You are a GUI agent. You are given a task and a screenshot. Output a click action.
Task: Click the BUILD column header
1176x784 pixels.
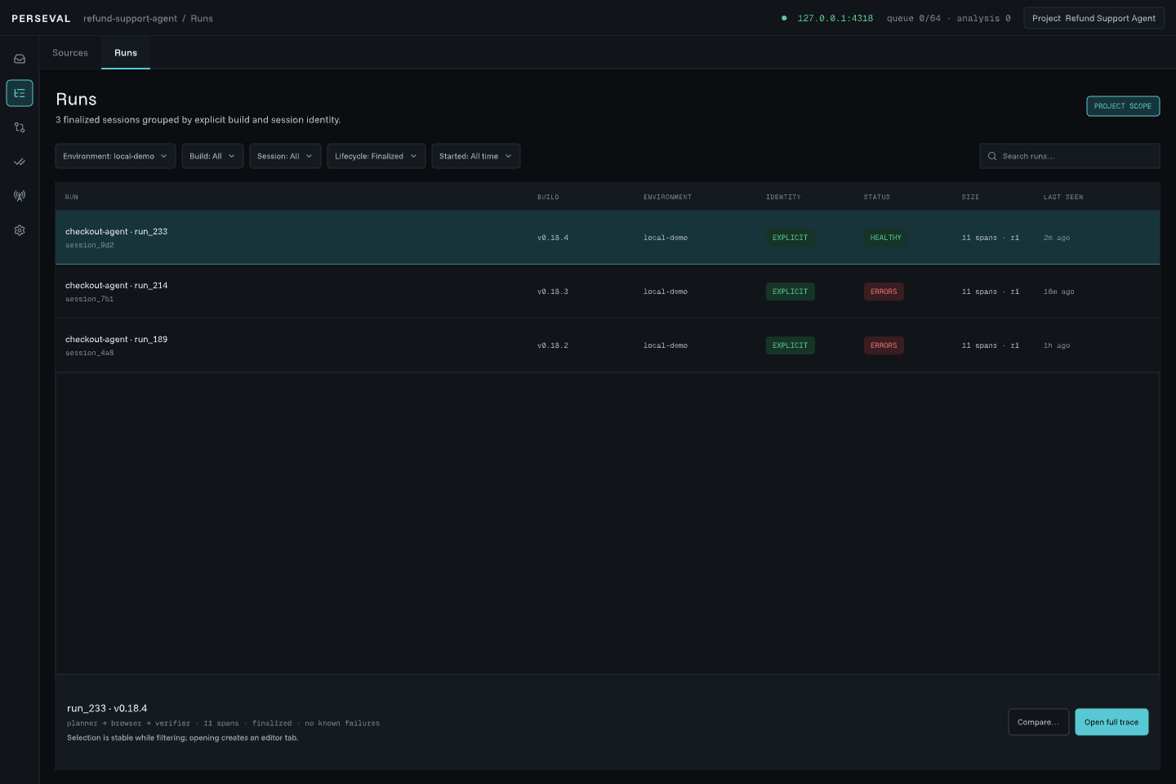tap(548, 197)
